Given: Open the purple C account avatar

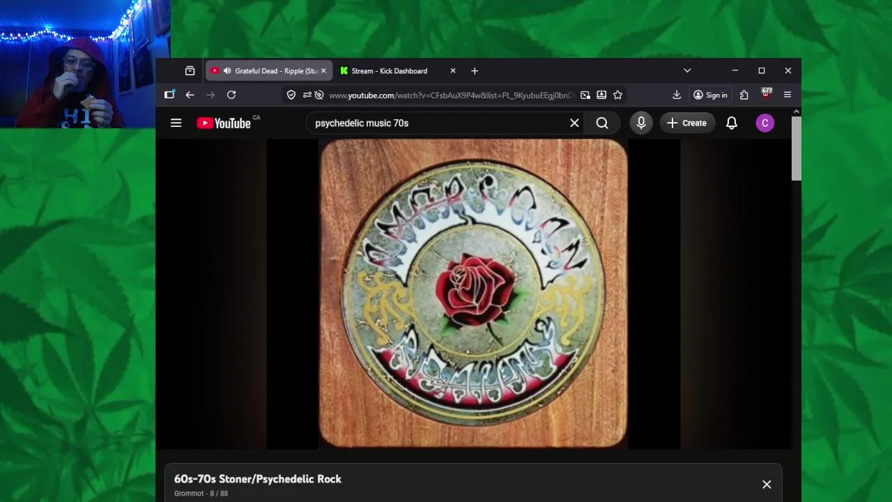Looking at the screenshot, I should point(765,123).
